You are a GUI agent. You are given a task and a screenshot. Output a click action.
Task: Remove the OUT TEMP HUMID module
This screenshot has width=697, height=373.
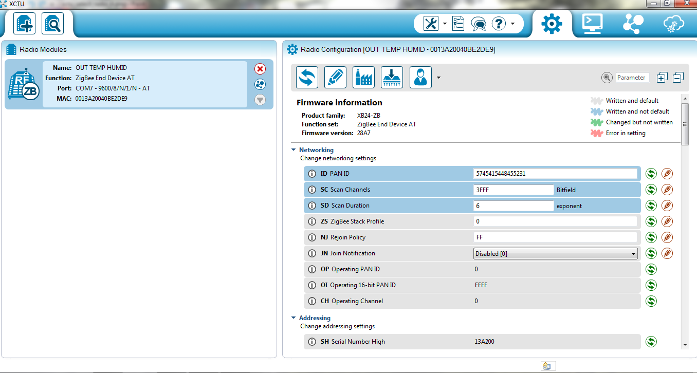coord(260,69)
